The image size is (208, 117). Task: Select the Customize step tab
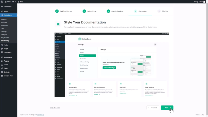[140, 11]
